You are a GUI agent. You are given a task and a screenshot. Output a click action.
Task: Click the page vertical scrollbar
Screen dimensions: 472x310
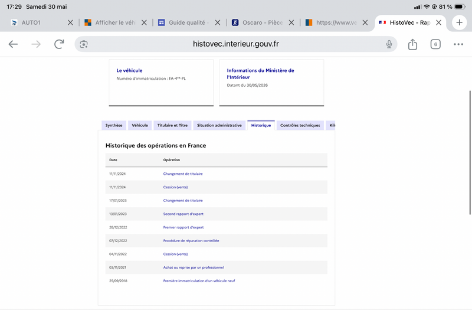(x=470, y=152)
